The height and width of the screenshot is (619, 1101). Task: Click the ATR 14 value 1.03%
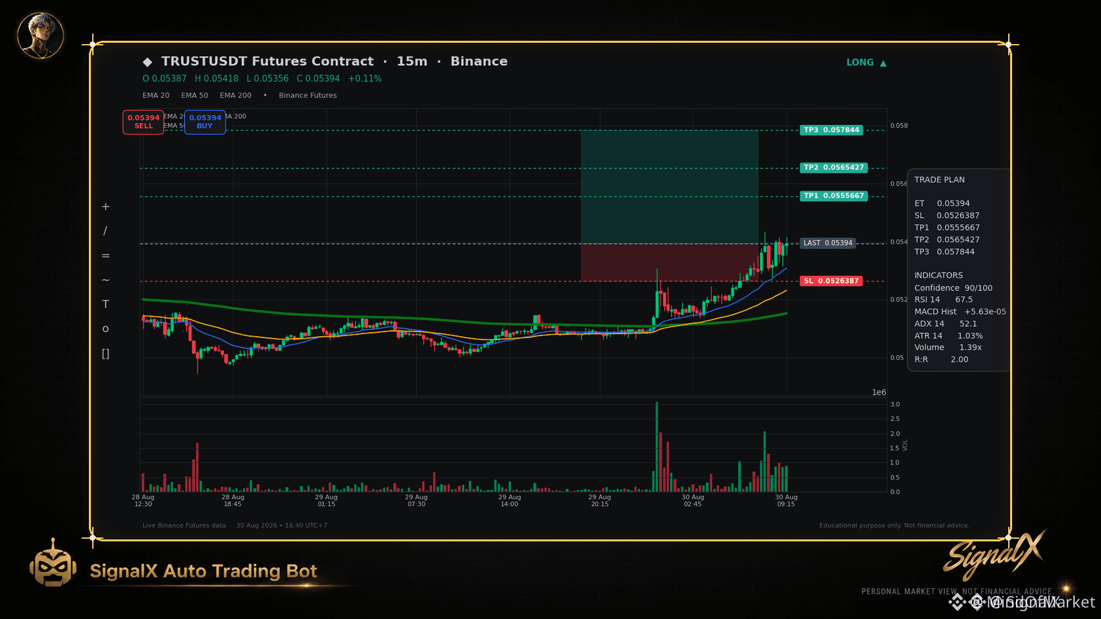pyautogui.click(x=970, y=335)
